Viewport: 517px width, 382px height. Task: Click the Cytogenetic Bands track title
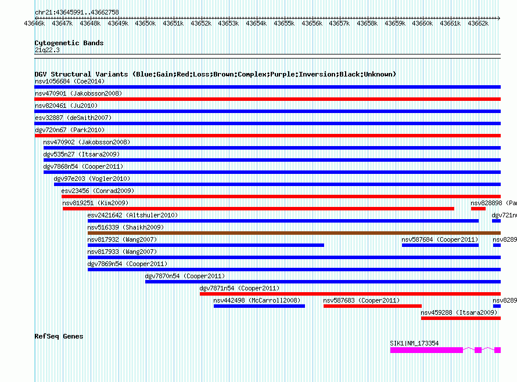point(69,43)
